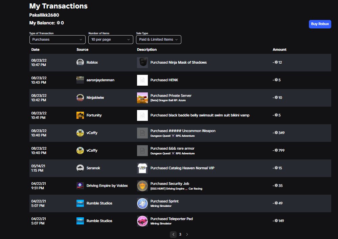
Task: Open black baddie swimsuit item thumbnail
Action: 142,115
